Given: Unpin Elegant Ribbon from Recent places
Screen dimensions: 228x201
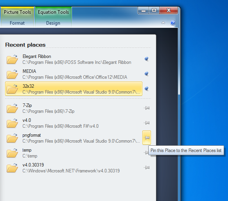Looking at the screenshot, I should [147, 59].
